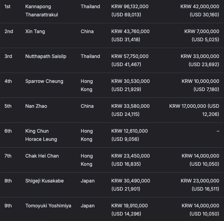224x221 pixels.
Task: Click Chak Hei Chan's name
Action: (x=42, y=156)
